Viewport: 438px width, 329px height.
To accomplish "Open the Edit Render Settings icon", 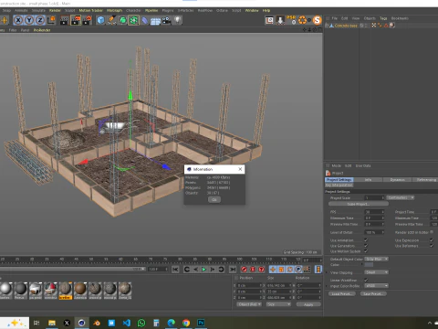I will [88, 20].
